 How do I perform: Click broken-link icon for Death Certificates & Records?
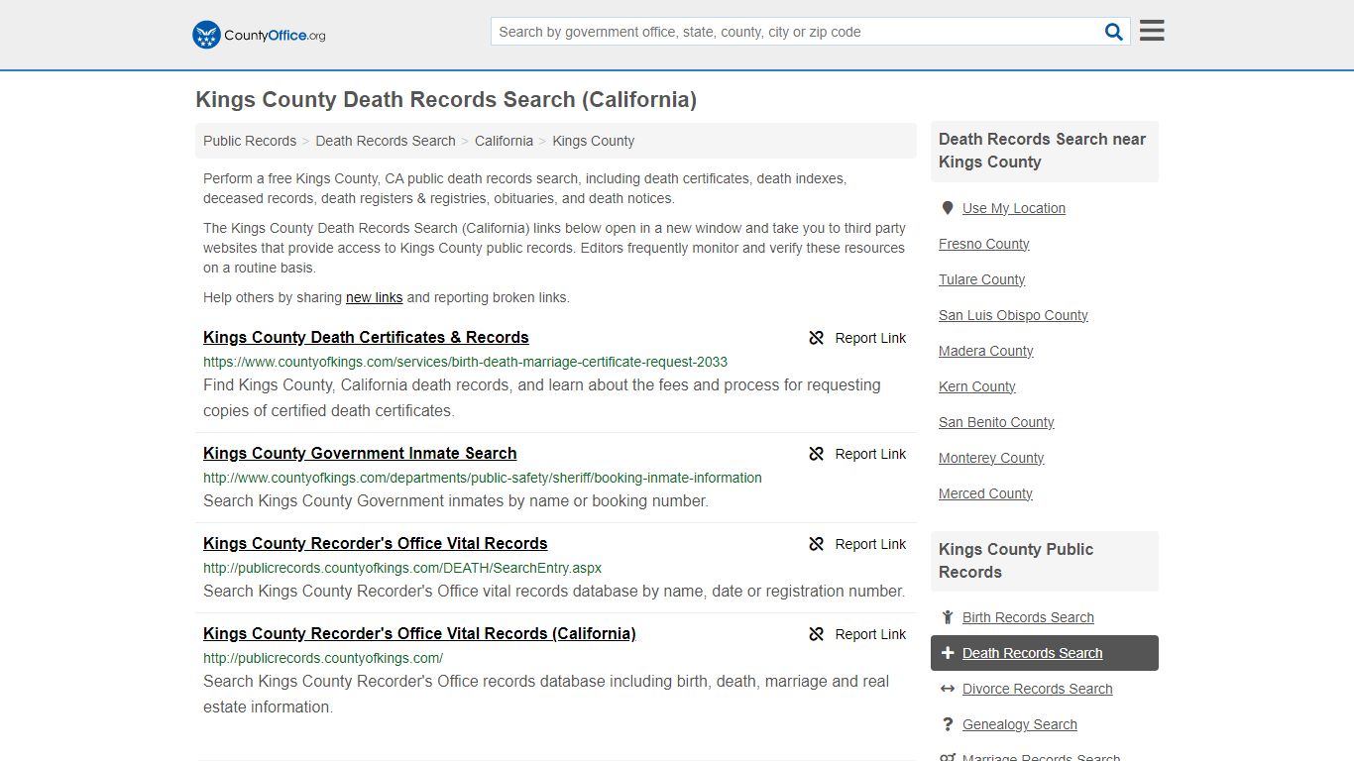(817, 338)
